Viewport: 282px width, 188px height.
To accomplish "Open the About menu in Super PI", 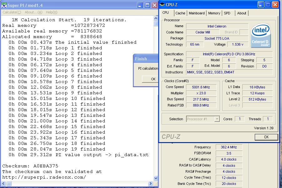I will (x=33, y=12).
